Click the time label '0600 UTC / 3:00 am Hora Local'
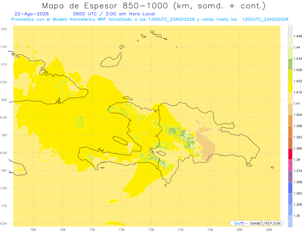The width and height of the screenshot is (302, 233). pyautogui.click(x=114, y=14)
